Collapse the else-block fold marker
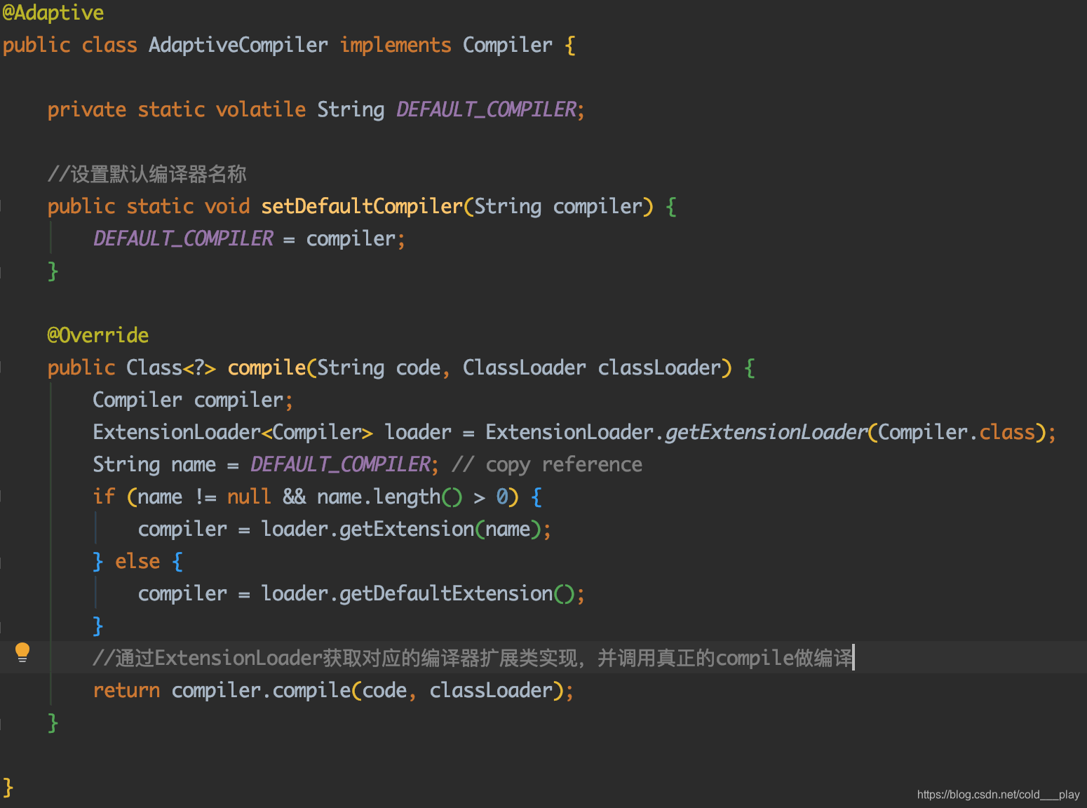This screenshot has height=808, width=1087. (x=1, y=561)
